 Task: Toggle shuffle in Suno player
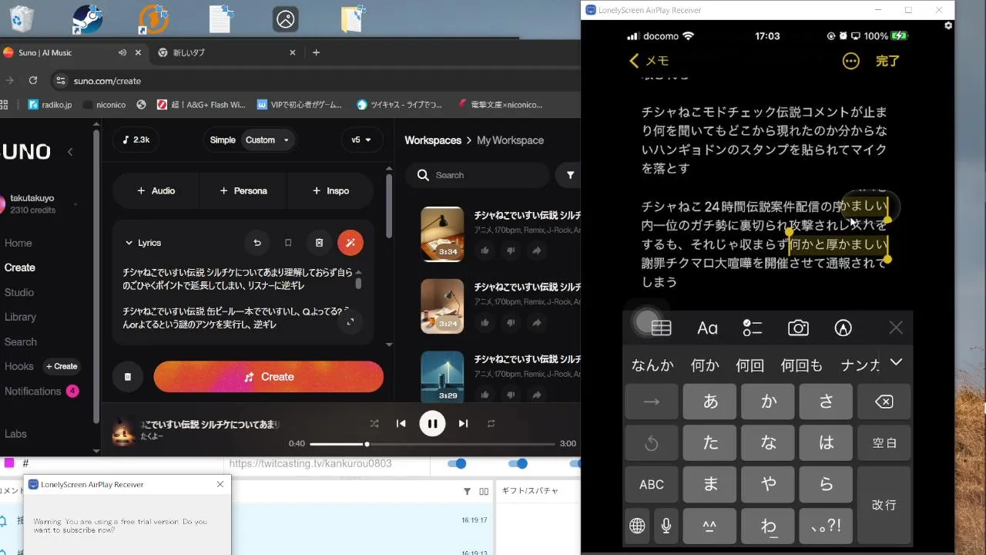click(x=374, y=423)
